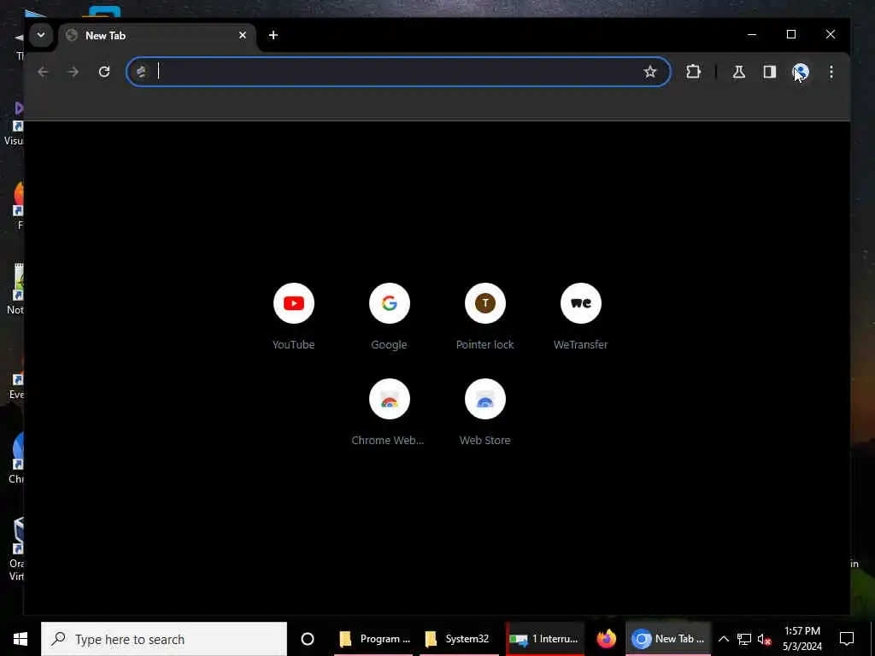Open the Google shortcut tile
The height and width of the screenshot is (656, 875).
point(389,316)
